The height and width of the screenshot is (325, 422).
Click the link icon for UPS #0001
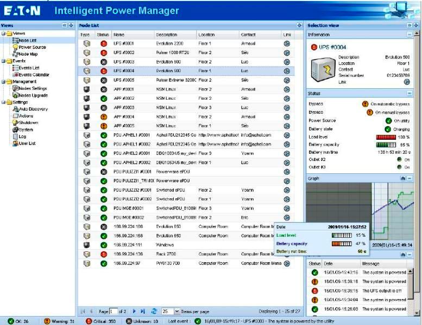[287, 44]
